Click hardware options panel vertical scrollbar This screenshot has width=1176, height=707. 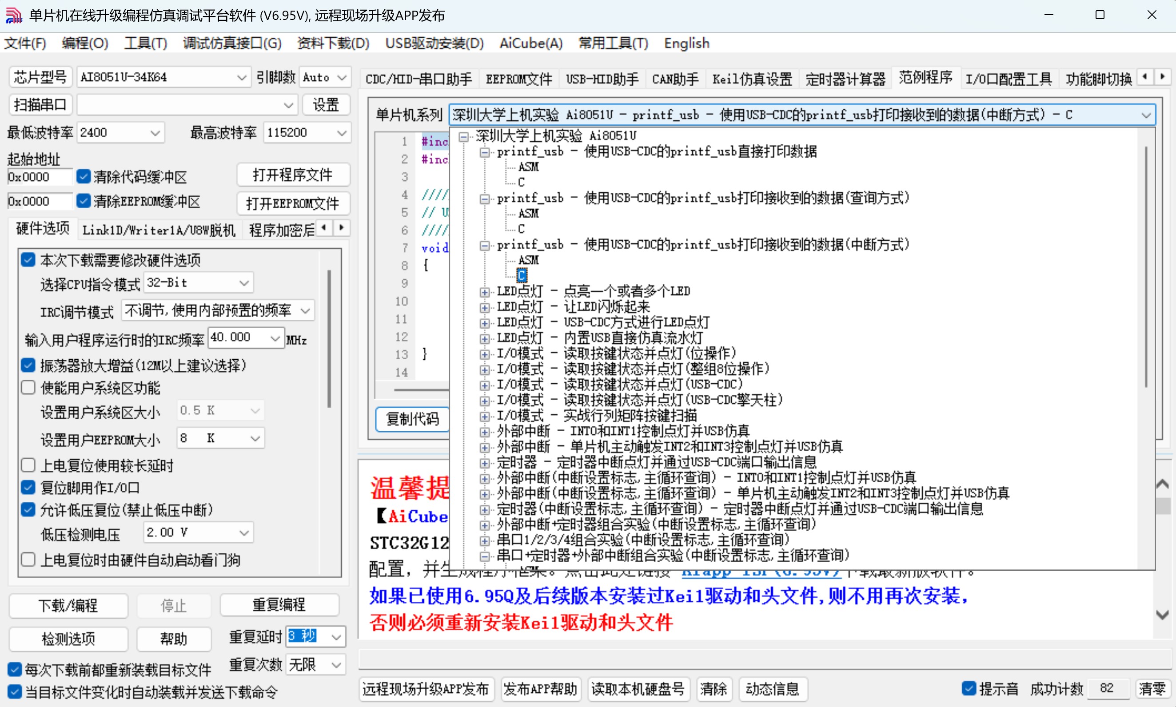(x=329, y=338)
